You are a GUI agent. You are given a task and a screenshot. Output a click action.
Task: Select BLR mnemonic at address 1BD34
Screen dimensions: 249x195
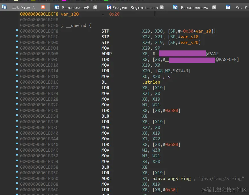[105, 116]
